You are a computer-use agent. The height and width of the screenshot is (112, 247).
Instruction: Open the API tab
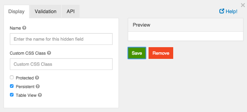point(71,11)
